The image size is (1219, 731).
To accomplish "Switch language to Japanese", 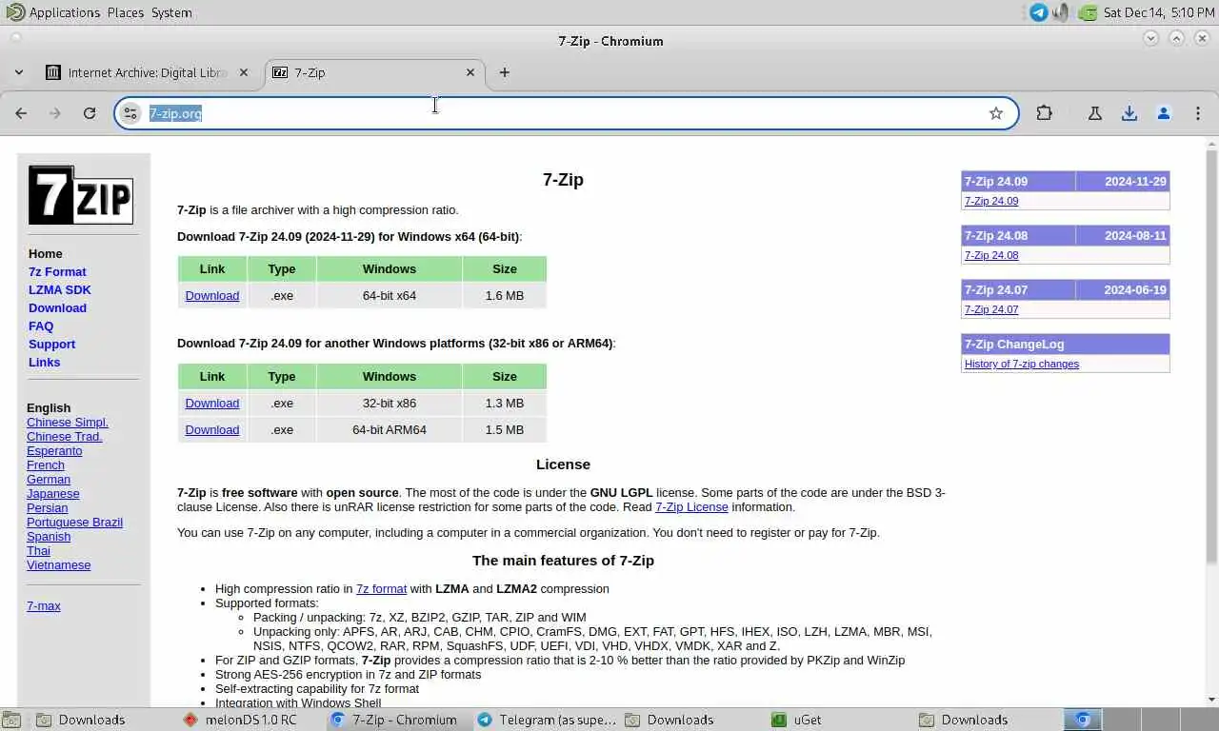I will coord(53,494).
